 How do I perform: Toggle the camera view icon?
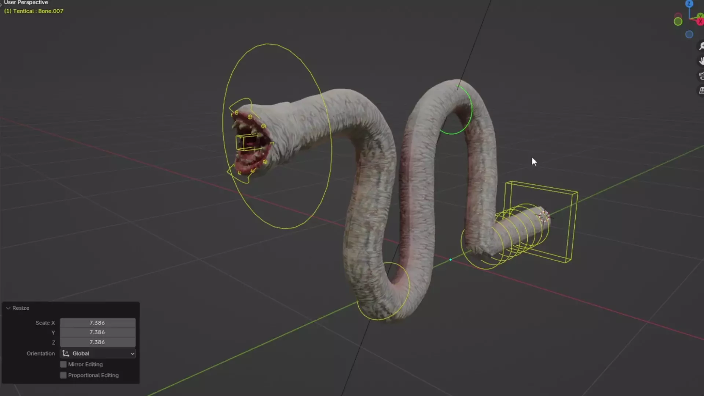(701, 76)
